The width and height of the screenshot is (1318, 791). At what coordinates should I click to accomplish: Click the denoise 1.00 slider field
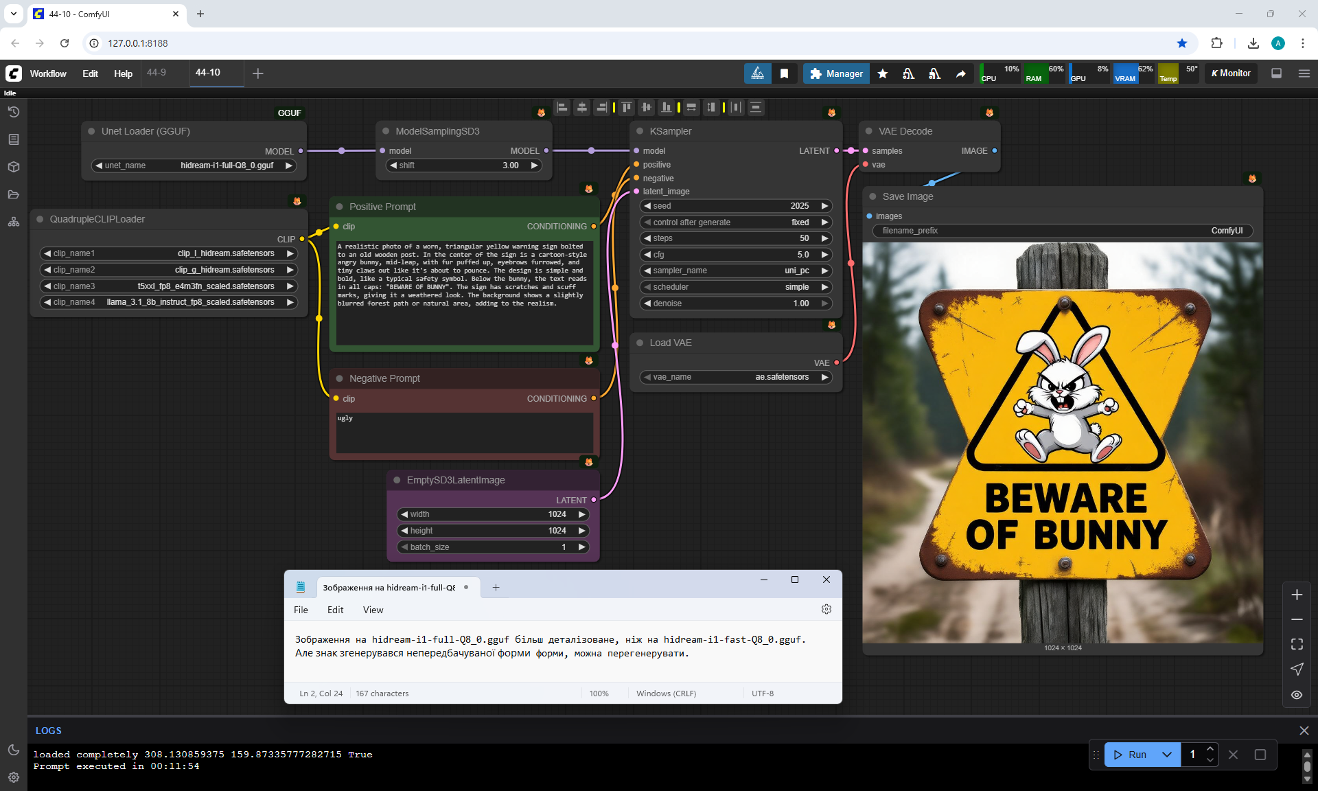coord(735,303)
